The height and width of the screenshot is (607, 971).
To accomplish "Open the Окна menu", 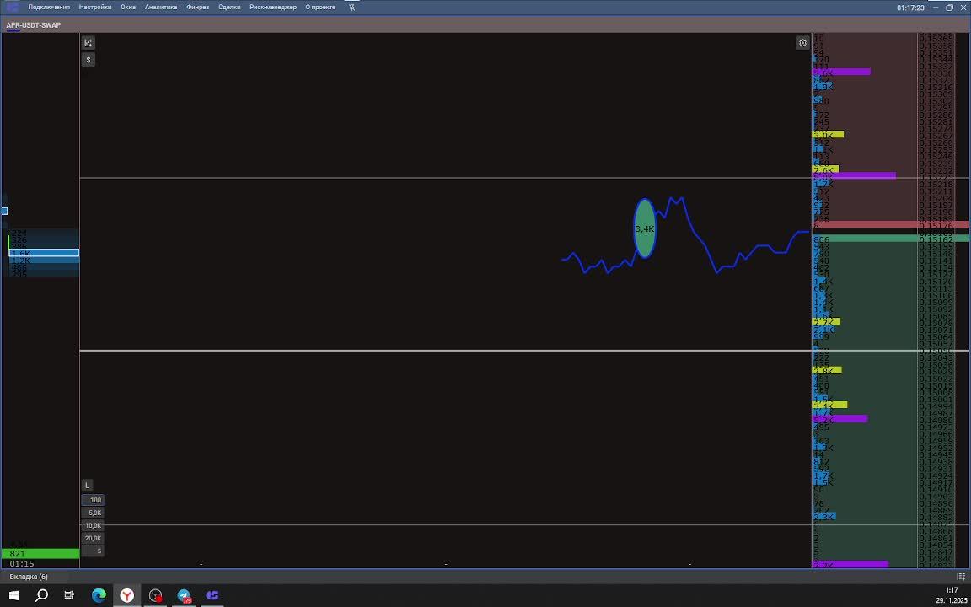I will coord(128,8).
